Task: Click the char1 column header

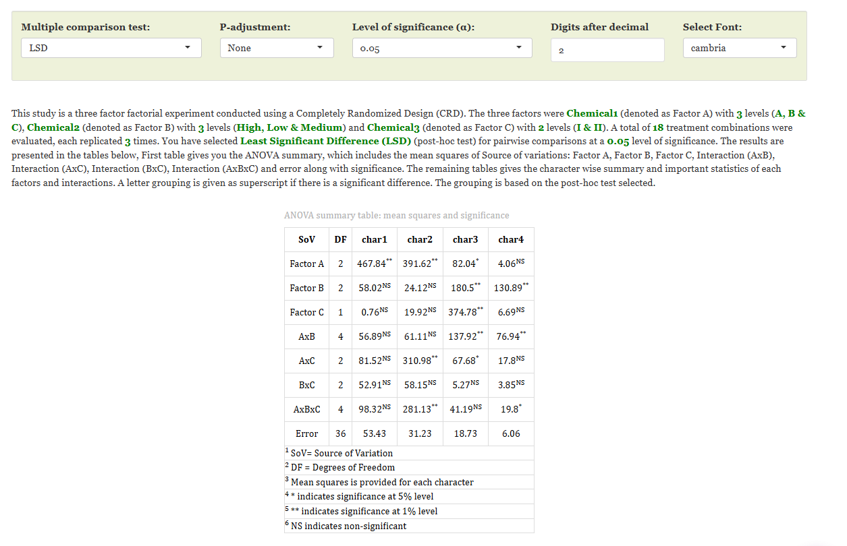Action: [375, 239]
